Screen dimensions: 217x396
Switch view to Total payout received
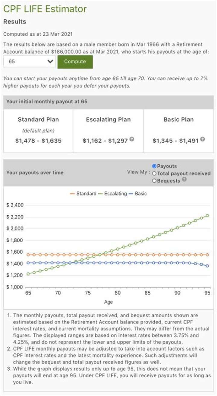coord(154,173)
